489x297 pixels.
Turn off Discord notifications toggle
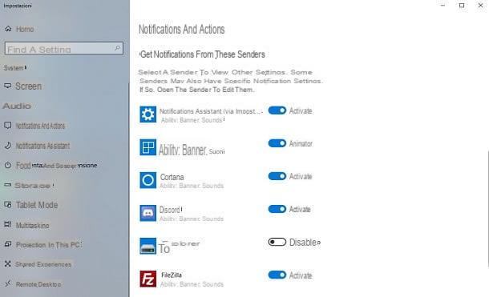[x=277, y=209]
